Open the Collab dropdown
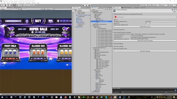 point(144,5)
